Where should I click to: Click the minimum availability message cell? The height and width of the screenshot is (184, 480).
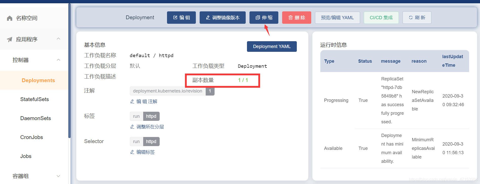392,148
